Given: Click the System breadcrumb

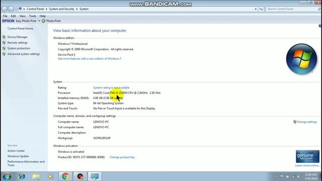Looking at the screenshot, I should coord(84,9).
